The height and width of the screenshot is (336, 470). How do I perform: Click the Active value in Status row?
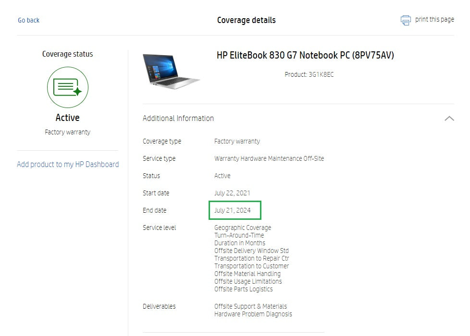point(223,176)
